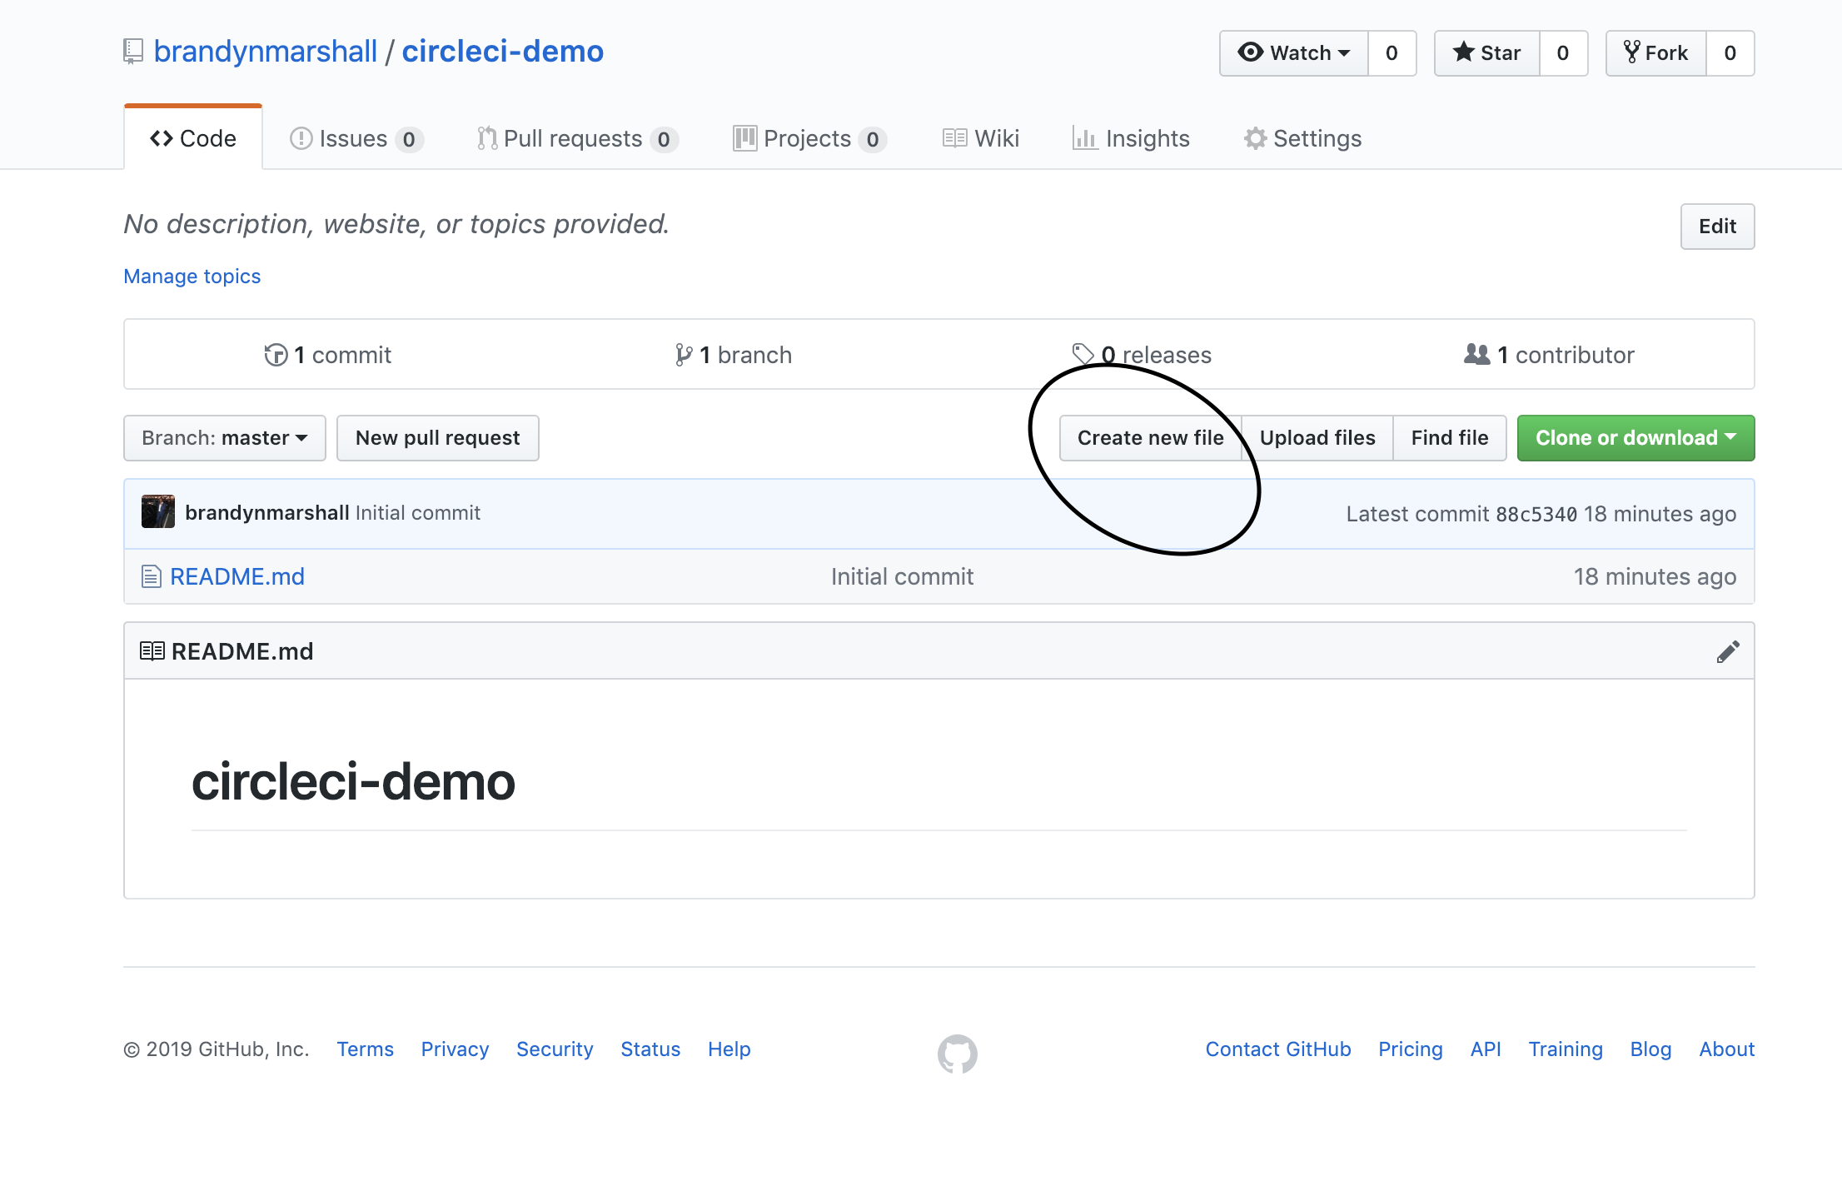The image size is (1842, 1191).
Task: Click the New pull request button
Action: click(438, 438)
